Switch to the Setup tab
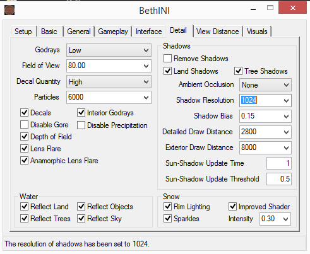310x254 pixels. point(23,32)
